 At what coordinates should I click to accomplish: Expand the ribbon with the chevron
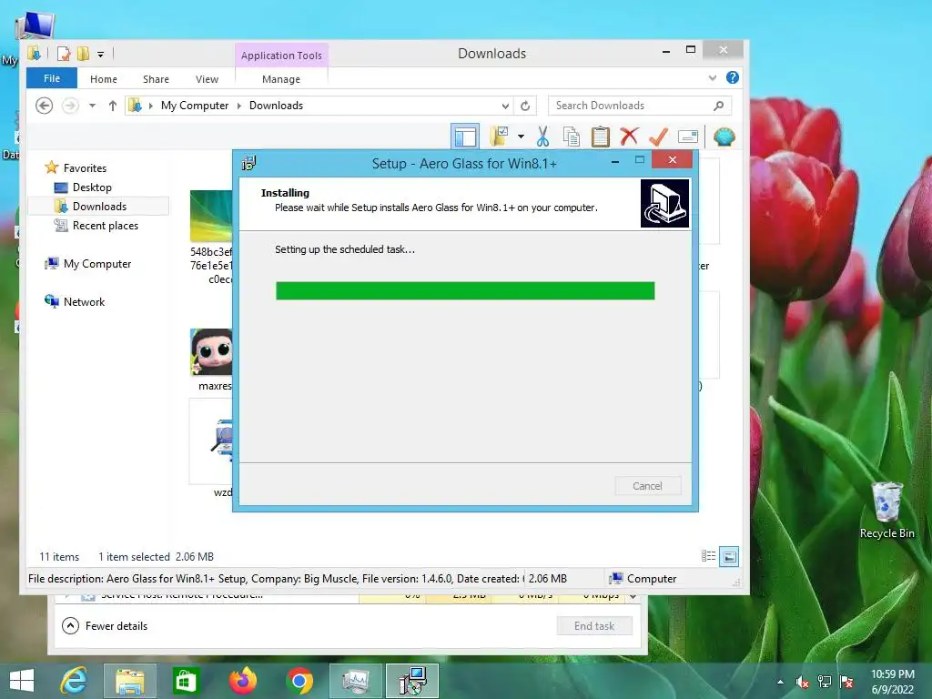(x=713, y=78)
